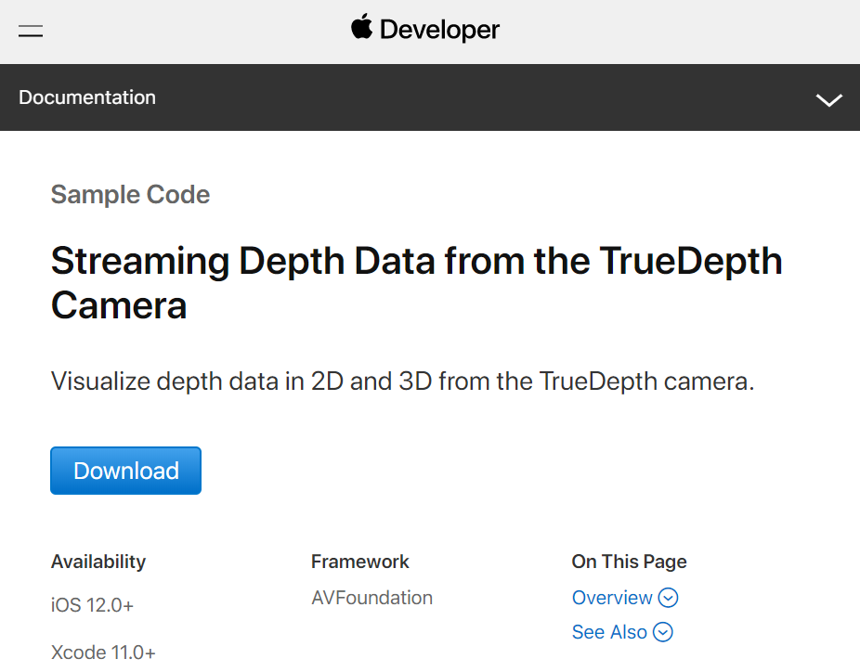Click the Visualize depth data description

(x=402, y=381)
